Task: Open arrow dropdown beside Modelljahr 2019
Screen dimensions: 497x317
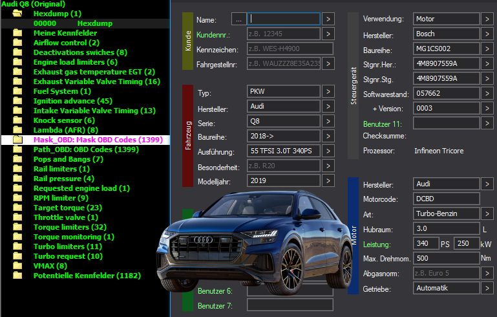Action: [328, 181]
